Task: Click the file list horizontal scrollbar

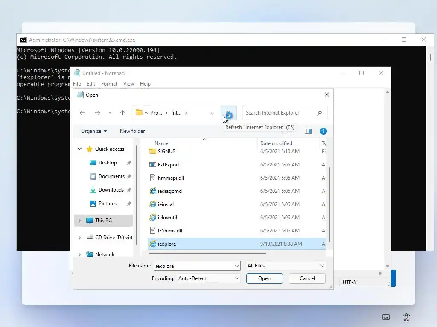Action: 207,253
